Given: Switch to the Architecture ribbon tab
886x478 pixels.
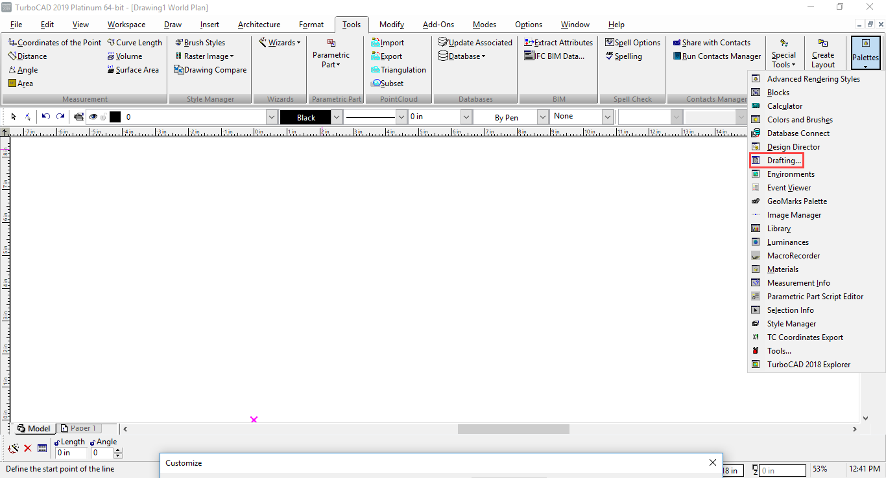Looking at the screenshot, I should pyautogui.click(x=259, y=25).
